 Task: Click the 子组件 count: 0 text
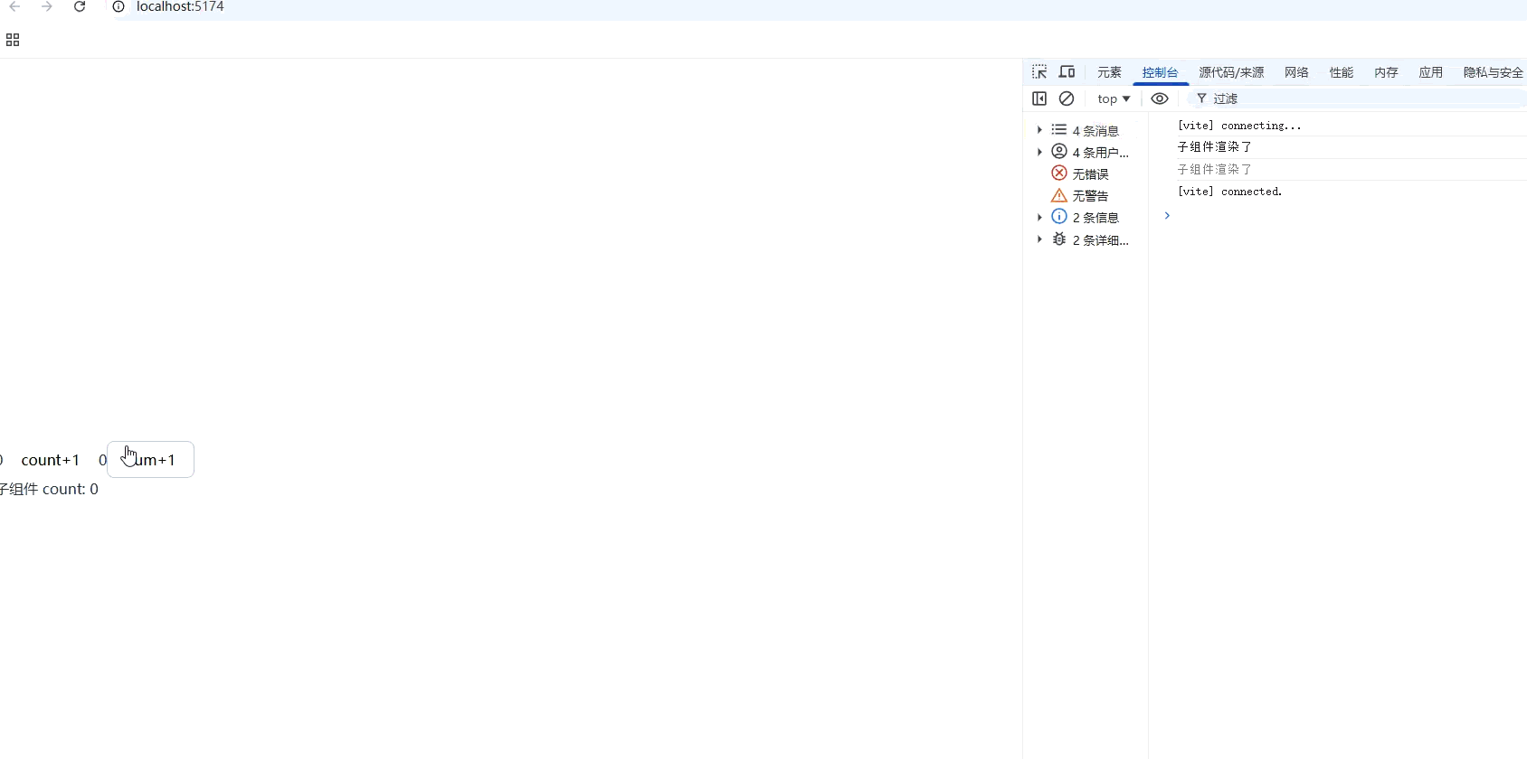click(x=49, y=489)
